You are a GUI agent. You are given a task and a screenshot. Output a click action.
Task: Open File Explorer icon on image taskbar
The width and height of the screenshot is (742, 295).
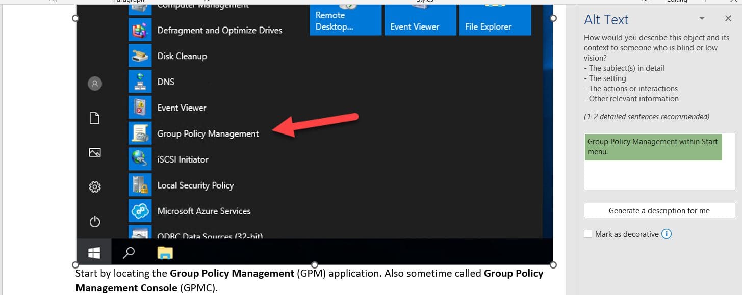pos(165,252)
